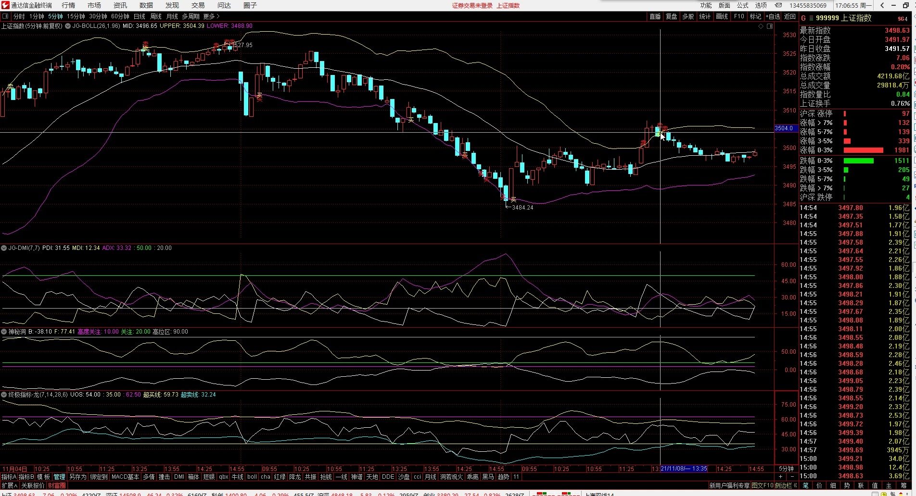The width and height of the screenshot is (916, 496).
Task: Add stock via +自选 button
Action: coord(773,16)
